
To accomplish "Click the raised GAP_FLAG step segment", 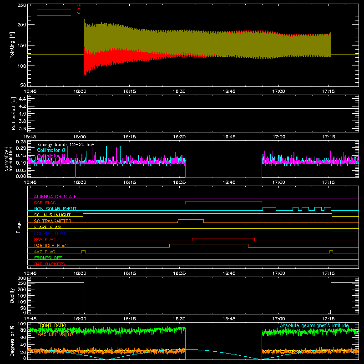I will point(223,201).
